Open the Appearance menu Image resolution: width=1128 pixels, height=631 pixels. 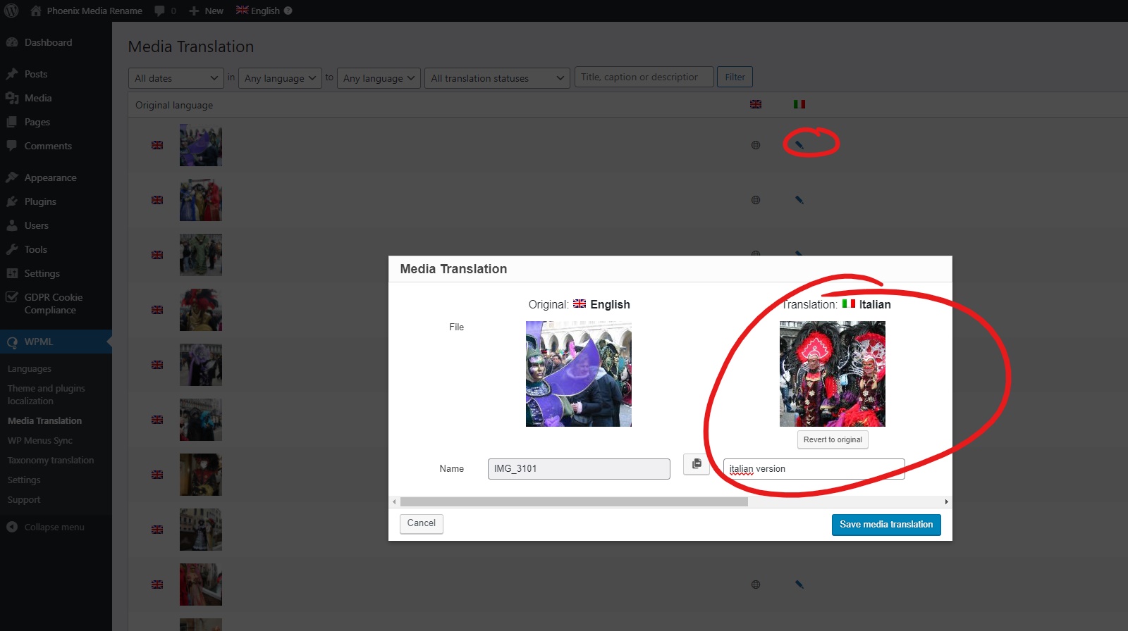coord(50,177)
